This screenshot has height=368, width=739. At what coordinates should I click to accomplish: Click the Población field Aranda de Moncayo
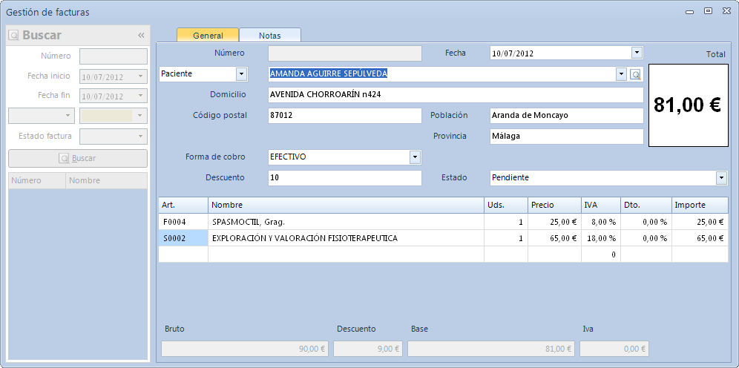click(567, 116)
